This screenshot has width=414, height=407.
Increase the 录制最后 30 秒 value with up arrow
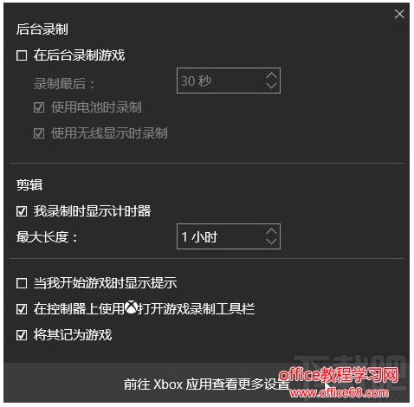tap(271, 75)
